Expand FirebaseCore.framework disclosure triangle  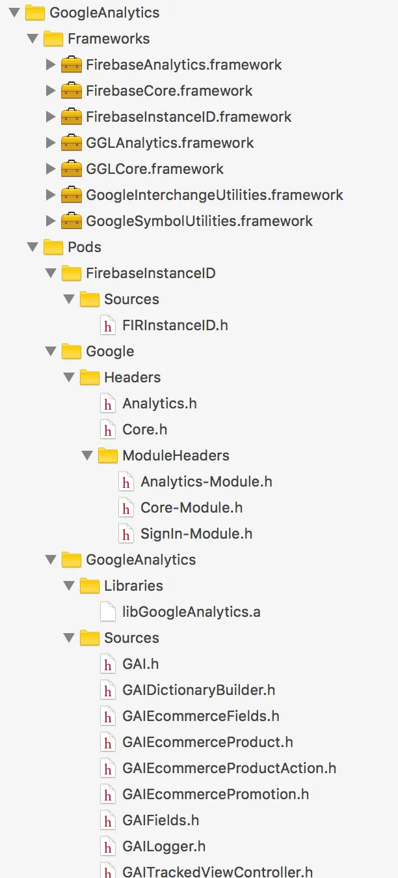pyautogui.click(x=50, y=91)
